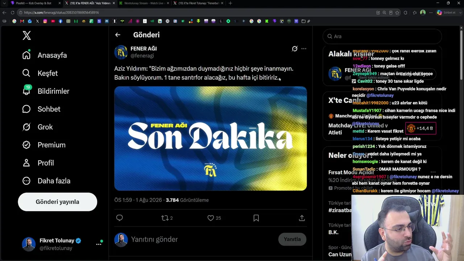This screenshot has height=261, width=464.
Task: Open the tab list dropdown arrow
Action: [x=4, y=3]
